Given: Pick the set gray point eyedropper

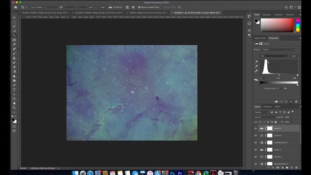Looking at the screenshot, I should pos(256,66).
